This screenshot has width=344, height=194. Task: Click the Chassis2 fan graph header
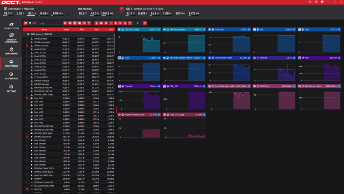click(x=139, y=86)
